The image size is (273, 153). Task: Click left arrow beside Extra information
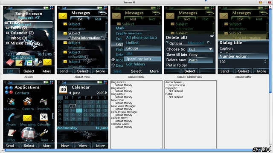click(x=69, y=38)
